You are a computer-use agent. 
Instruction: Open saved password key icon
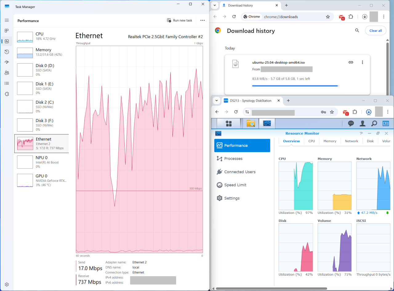(323, 112)
